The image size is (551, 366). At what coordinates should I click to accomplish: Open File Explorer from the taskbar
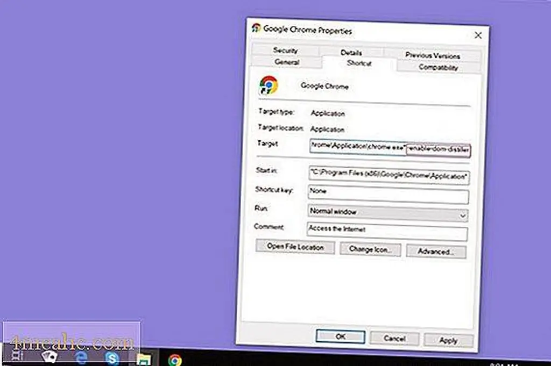click(x=144, y=360)
